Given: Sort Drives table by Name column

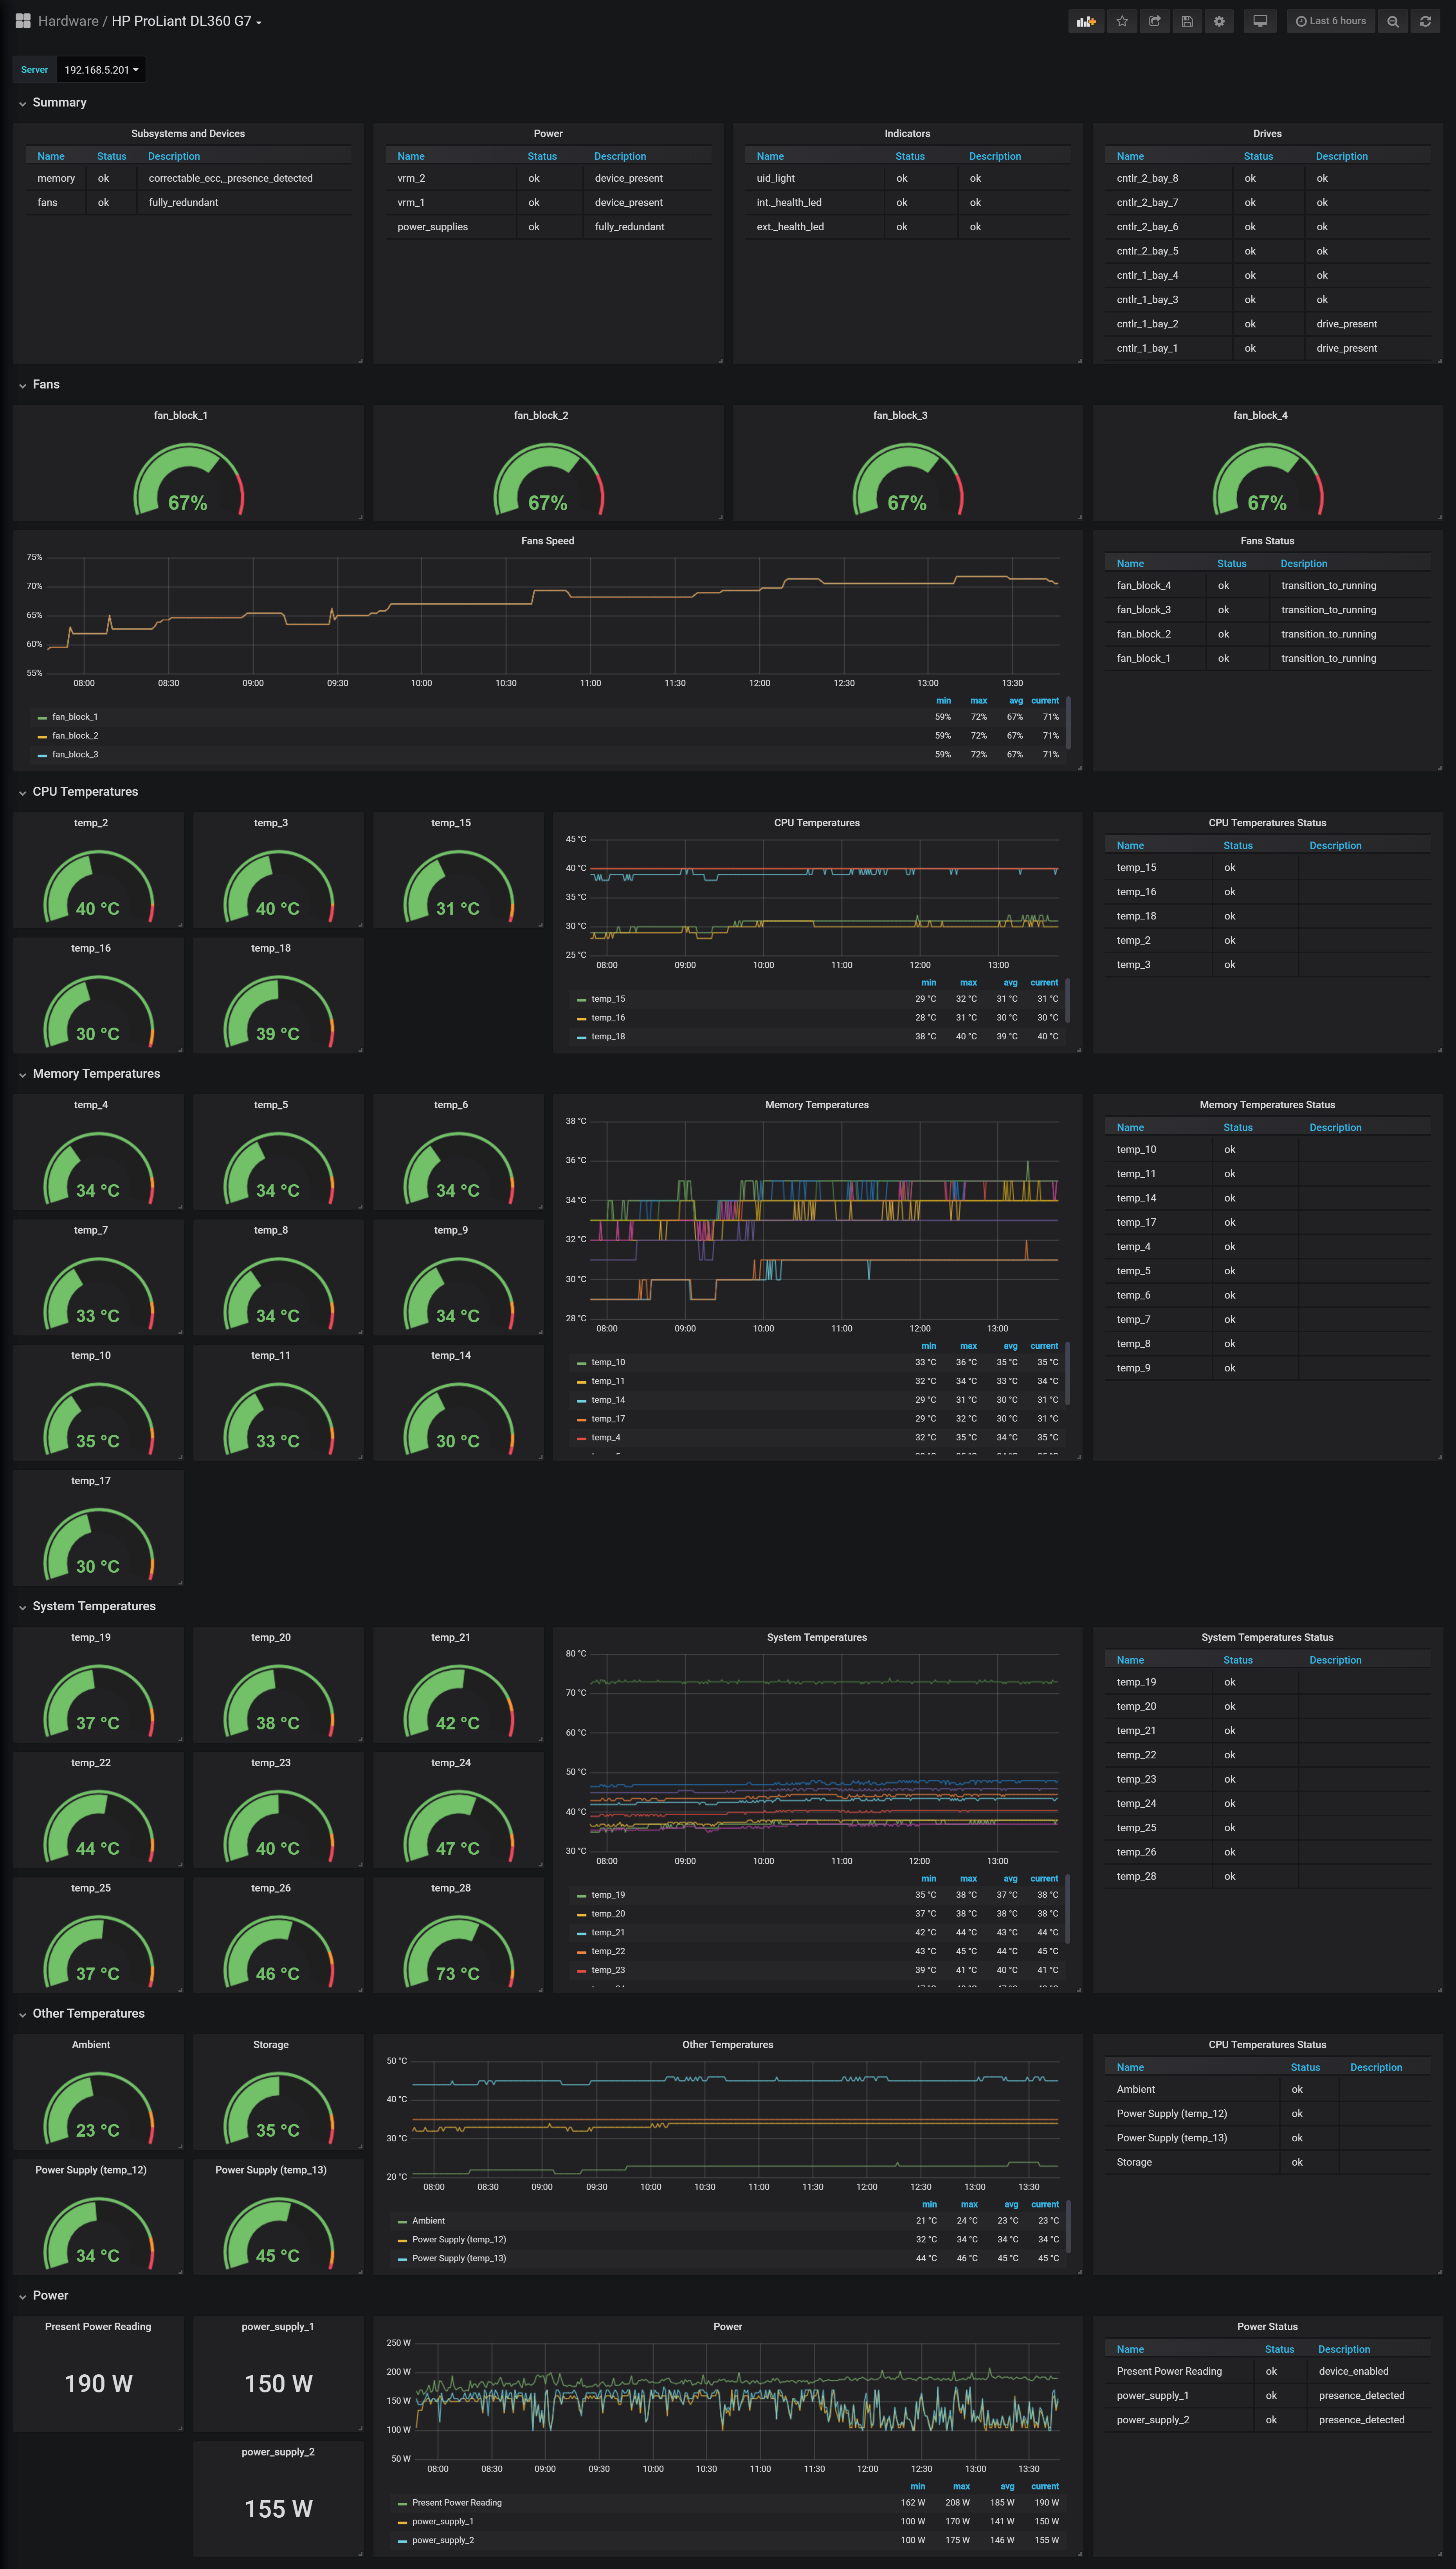Looking at the screenshot, I should pyautogui.click(x=1130, y=157).
